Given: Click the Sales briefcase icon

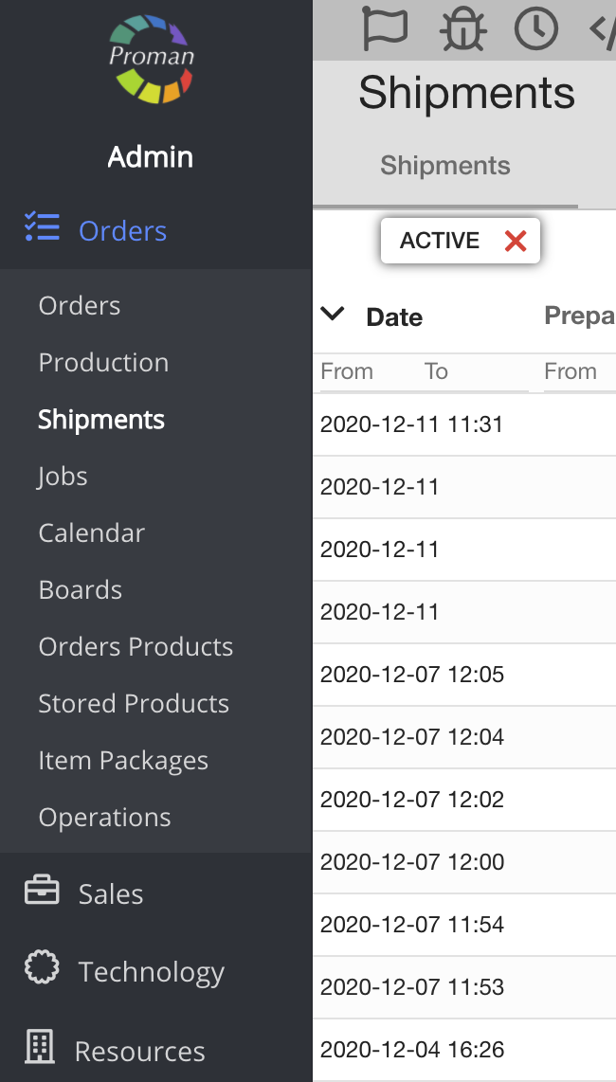Looking at the screenshot, I should 42,893.
